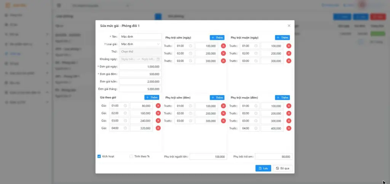Click clock icon of 03:00 Phụ trội sớm (đêm)
Screen dimensions: 390x184
(x=190, y=121)
